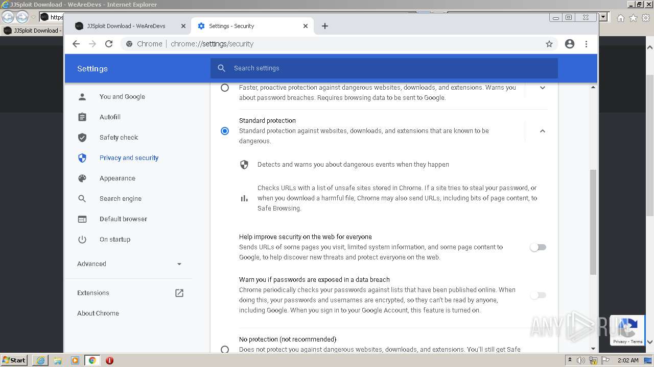Select the Standard protection radio button
Screen dimensions: 654x367
225,131
